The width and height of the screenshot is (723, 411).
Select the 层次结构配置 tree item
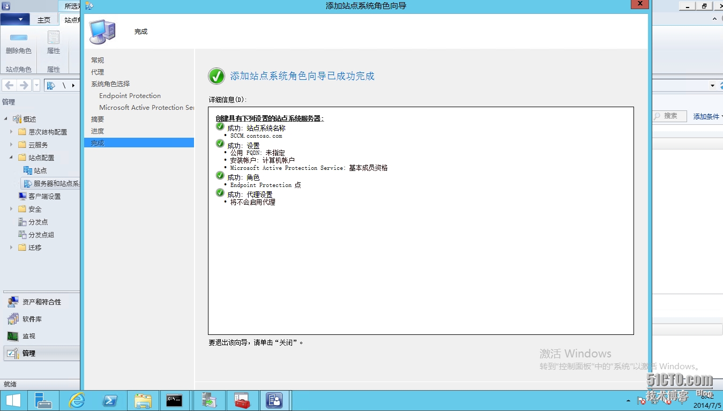pyautogui.click(x=48, y=132)
